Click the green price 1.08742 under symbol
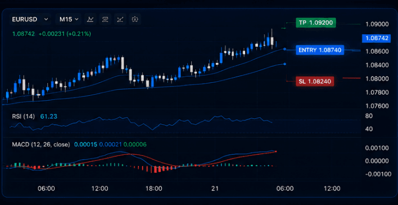This screenshot has height=205, width=398. pyautogui.click(x=24, y=34)
